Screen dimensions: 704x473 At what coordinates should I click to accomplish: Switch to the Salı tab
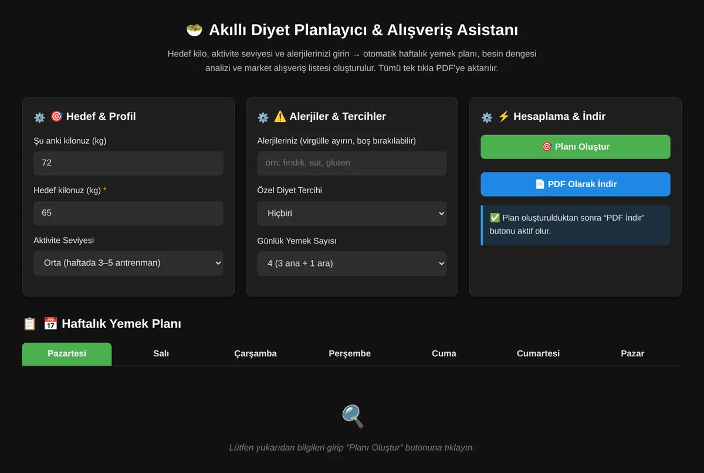(x=161, y=354)
